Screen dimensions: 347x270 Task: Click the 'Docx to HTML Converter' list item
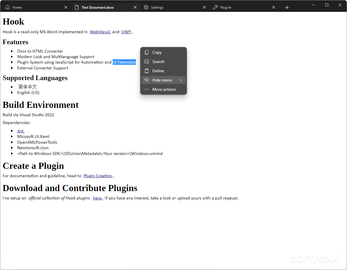coord(40,51)
